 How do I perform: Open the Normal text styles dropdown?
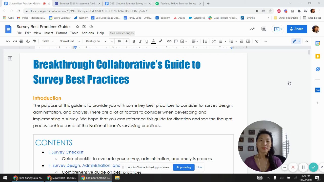(x=70, y=41)
